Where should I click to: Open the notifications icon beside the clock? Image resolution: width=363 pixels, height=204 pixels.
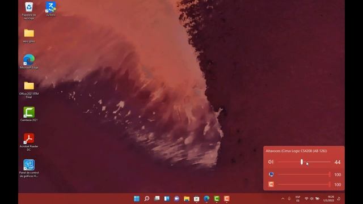coord(339,198)
